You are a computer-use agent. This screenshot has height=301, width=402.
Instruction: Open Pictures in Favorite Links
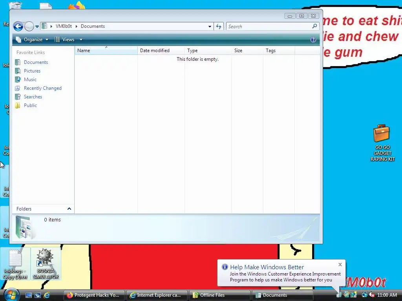(32, 71)
